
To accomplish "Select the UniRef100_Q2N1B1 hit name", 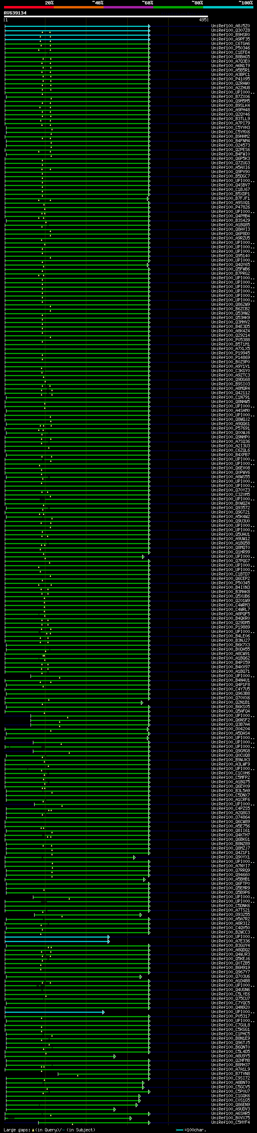I will click(x=230, y=703).
